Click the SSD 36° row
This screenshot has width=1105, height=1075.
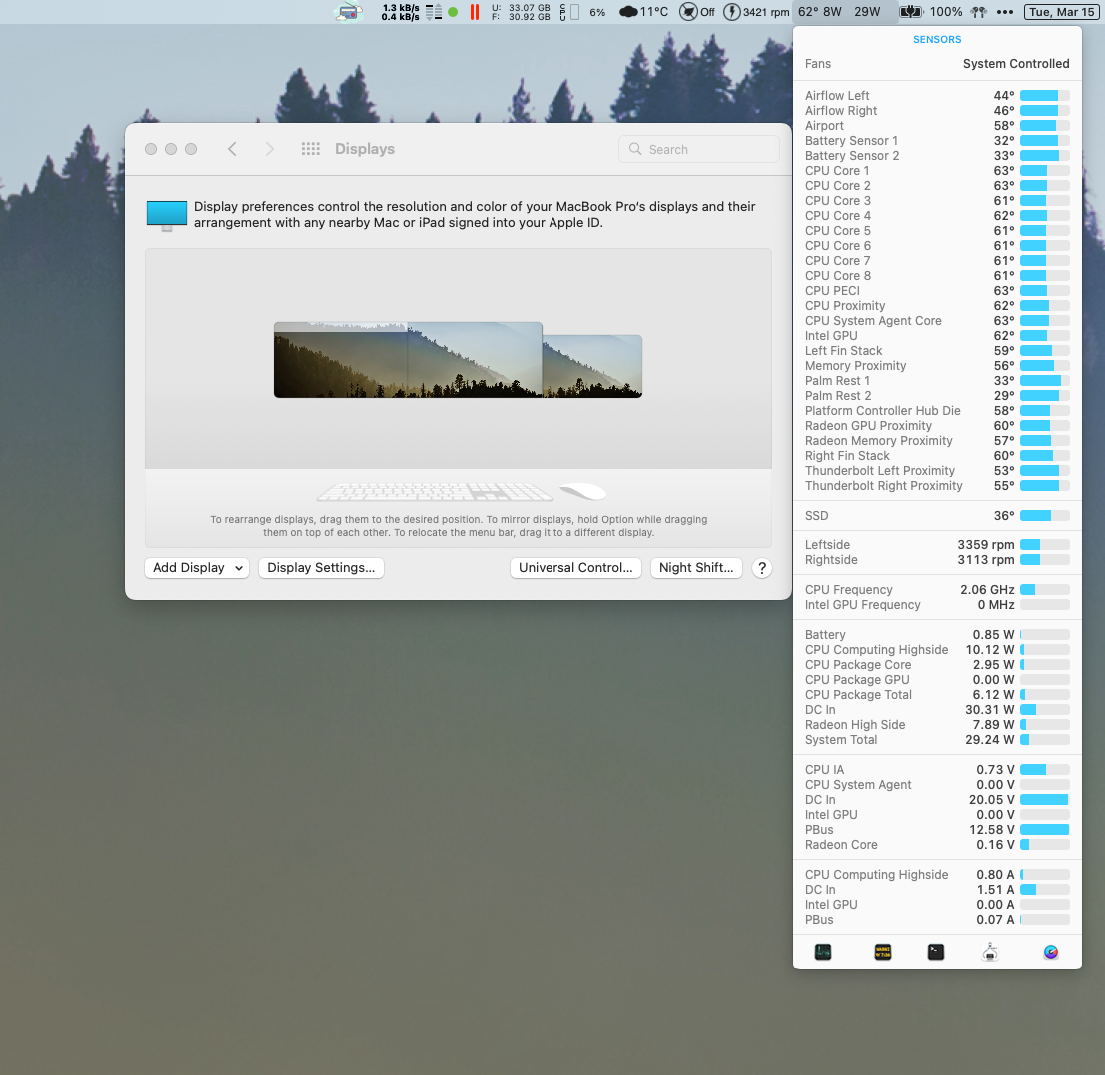click(x=937, y=516)
